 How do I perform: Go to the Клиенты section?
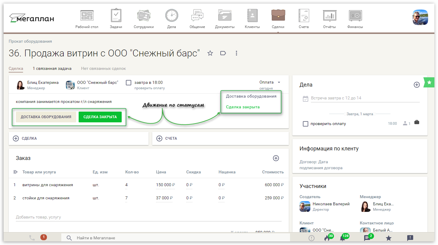click(x=252, y=19)
